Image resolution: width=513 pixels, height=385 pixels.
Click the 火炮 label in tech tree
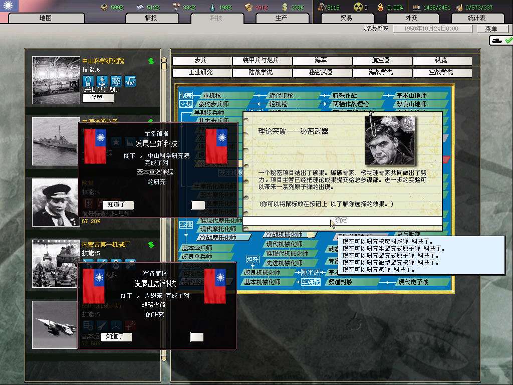(x=186, y=104)
